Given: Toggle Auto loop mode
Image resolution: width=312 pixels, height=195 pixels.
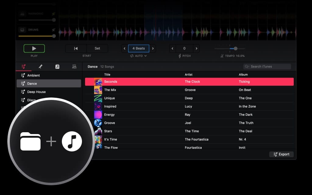Looking at the screenshot, I should 132,56.
